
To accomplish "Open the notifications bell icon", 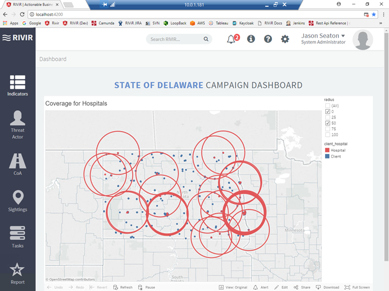I will (231, 39).
